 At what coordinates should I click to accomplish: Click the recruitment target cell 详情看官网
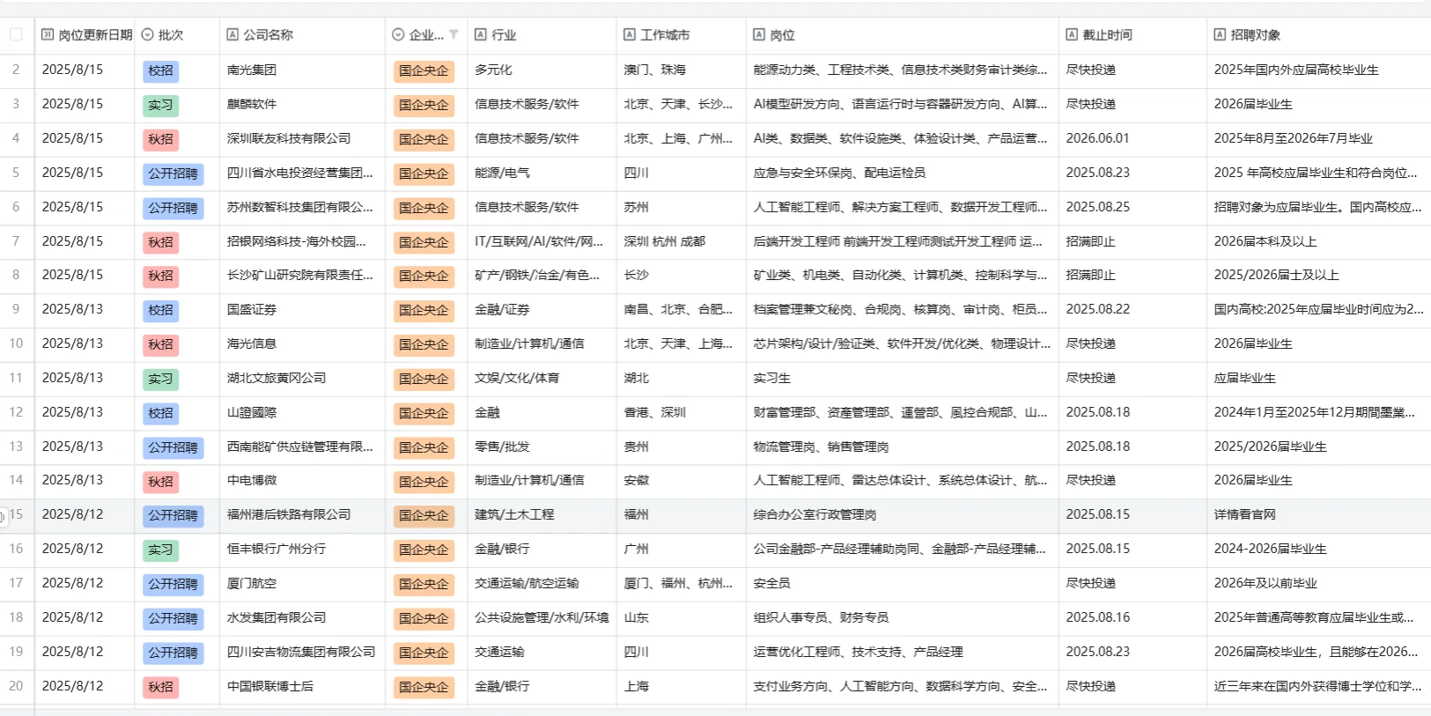pyautogui.click(x=1319, y=515)
